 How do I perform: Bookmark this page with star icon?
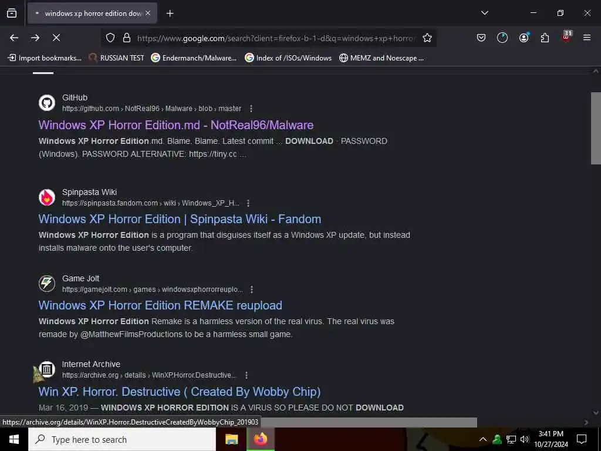tap(427, 38)
